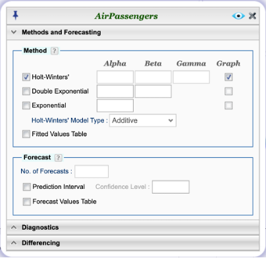Toggle the eye visibility icon
This screenshot has width=266, height=258.
238,16
